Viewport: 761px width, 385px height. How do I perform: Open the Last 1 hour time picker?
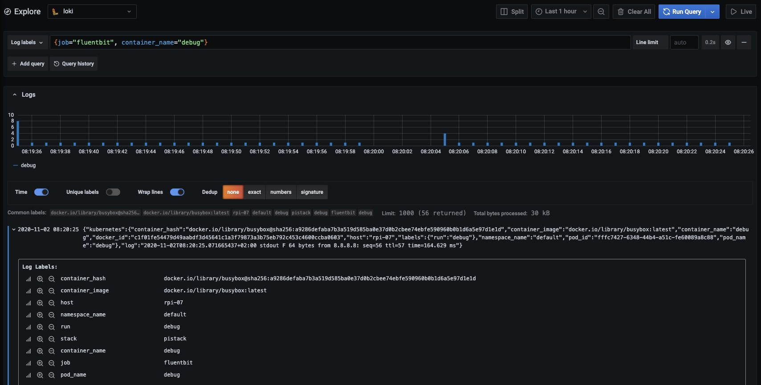point(561,12)
